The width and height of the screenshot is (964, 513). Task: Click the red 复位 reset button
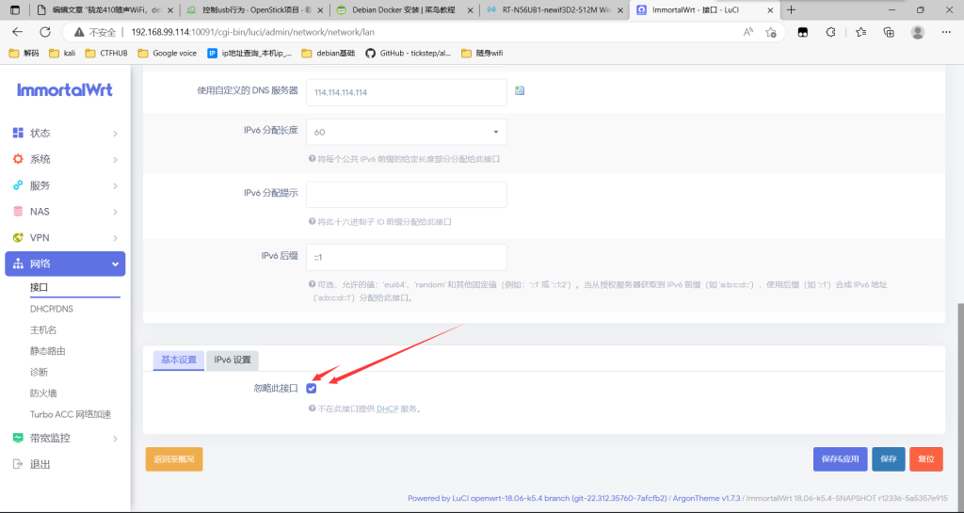coord(926,458)
